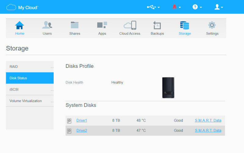Image resolution: width=244 pixels, height=153 pixels.
Task: Click the Drive1 link
Action: click(x=82, y=120)
